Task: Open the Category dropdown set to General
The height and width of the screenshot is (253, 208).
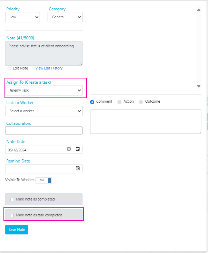Action: [65, 17]
